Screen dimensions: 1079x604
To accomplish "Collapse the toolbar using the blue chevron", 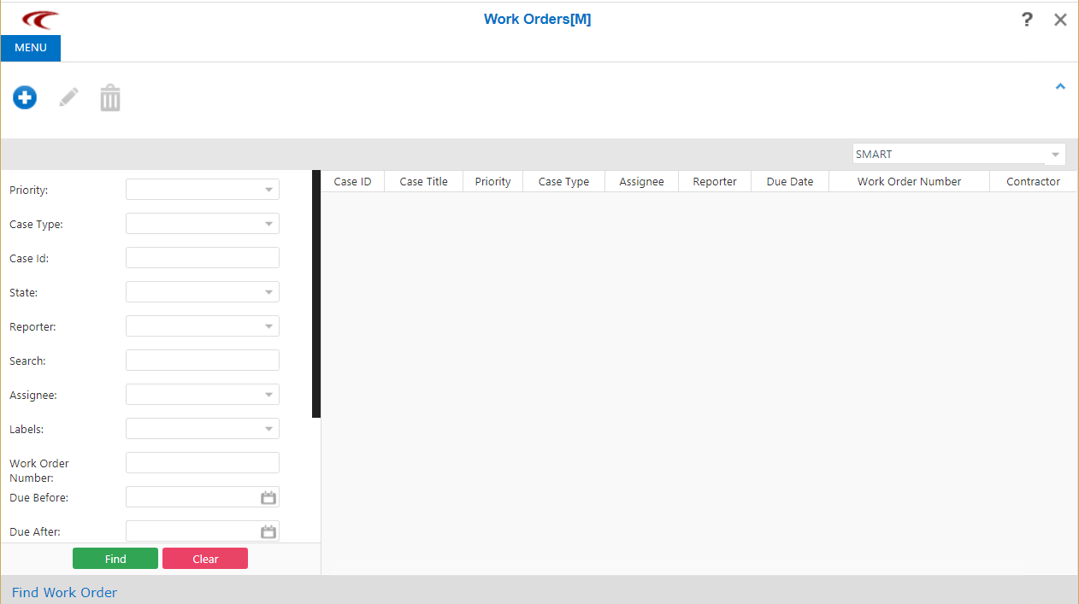I will click(1060, 85).
